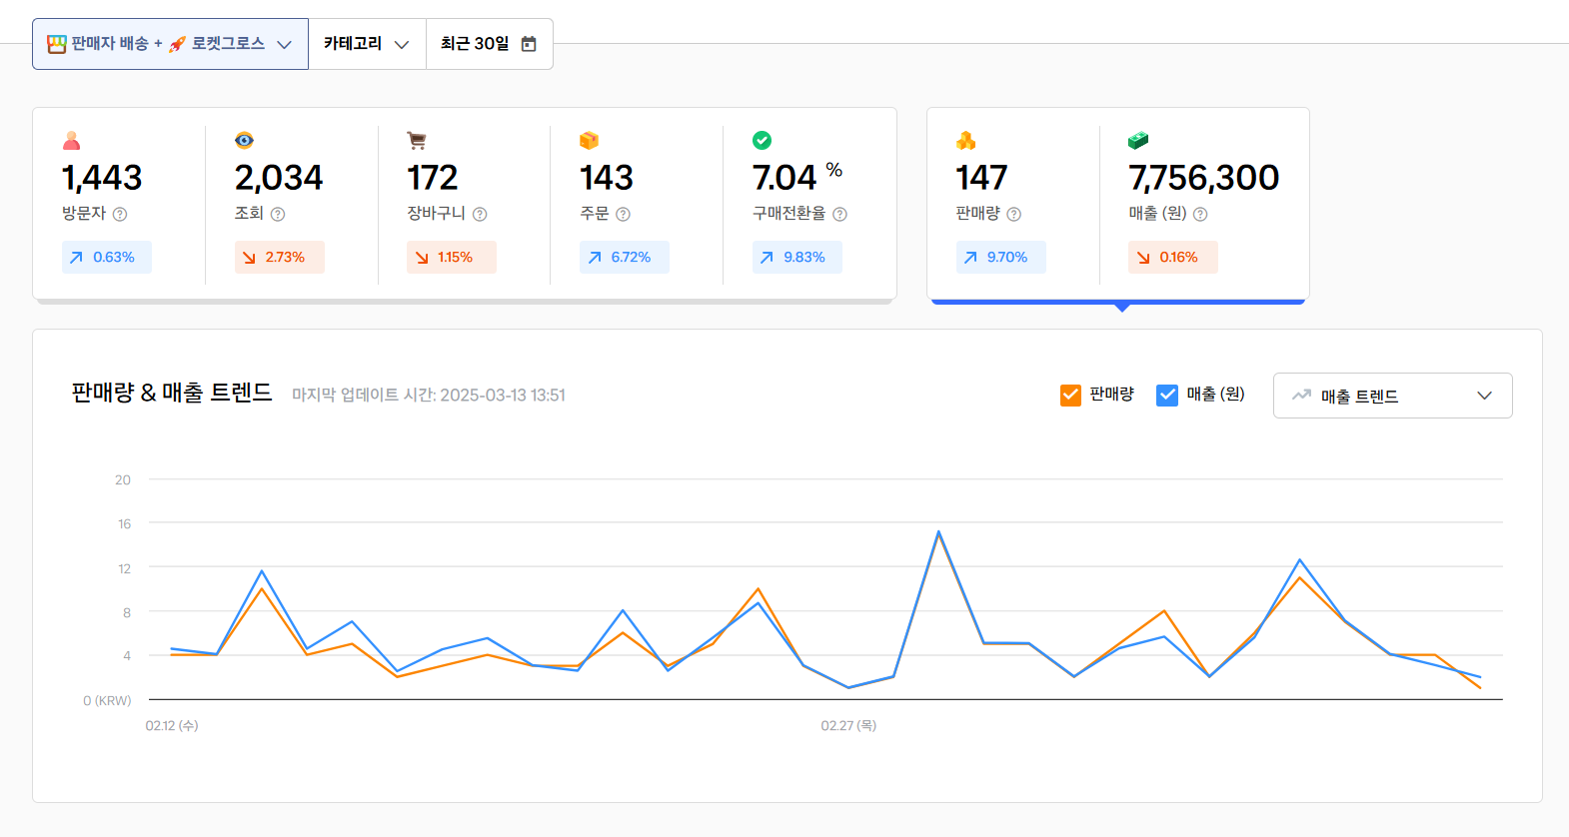Click the chevron next to 로켓그로스
Viewport: 1569px width, 837px height.
tap(284, 44)
